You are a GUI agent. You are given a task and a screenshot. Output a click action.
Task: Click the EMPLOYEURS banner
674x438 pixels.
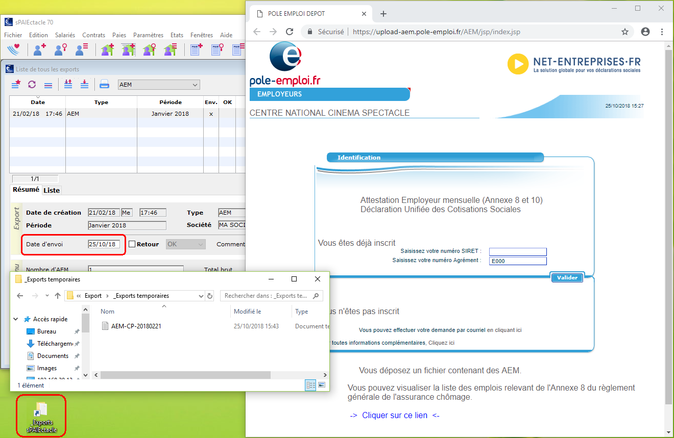click(329, 94)
